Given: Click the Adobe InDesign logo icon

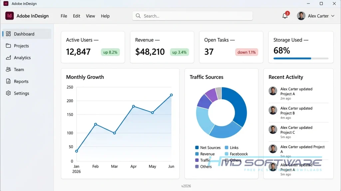Looking at the screenshot, I should [x=9, y=16].
